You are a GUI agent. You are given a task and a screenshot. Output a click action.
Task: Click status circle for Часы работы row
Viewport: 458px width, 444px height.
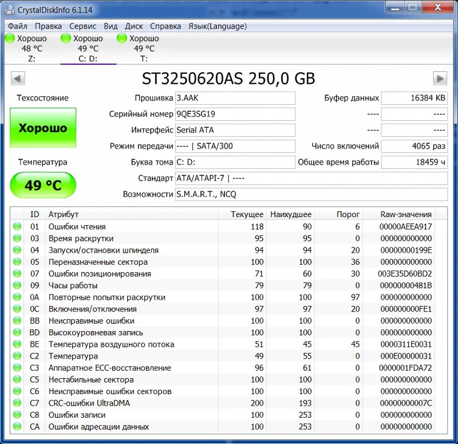pos(17,285)
